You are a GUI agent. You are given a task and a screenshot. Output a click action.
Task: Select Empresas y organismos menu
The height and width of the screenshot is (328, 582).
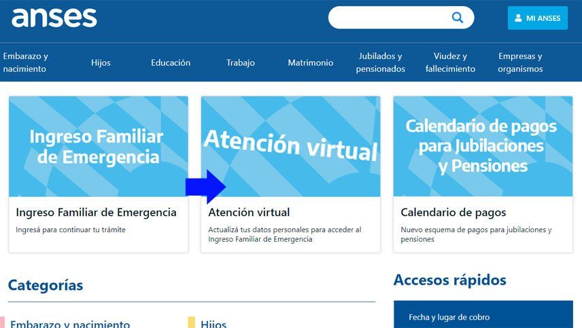520,62
